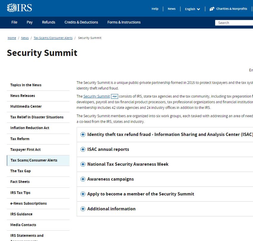Viewport: 253px width, 241px height.
Task: Click the IRS logo in header
Action: point(19,8)
